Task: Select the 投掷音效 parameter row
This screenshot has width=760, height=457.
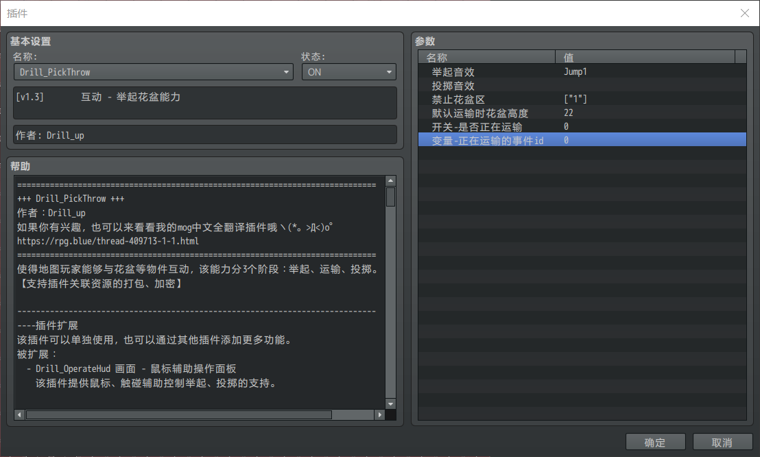Action: tap(582, 85)
